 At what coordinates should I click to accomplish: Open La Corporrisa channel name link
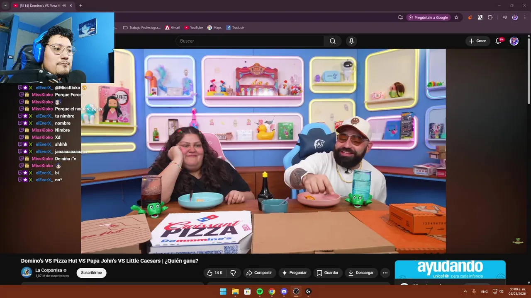(x=49, y=270)
